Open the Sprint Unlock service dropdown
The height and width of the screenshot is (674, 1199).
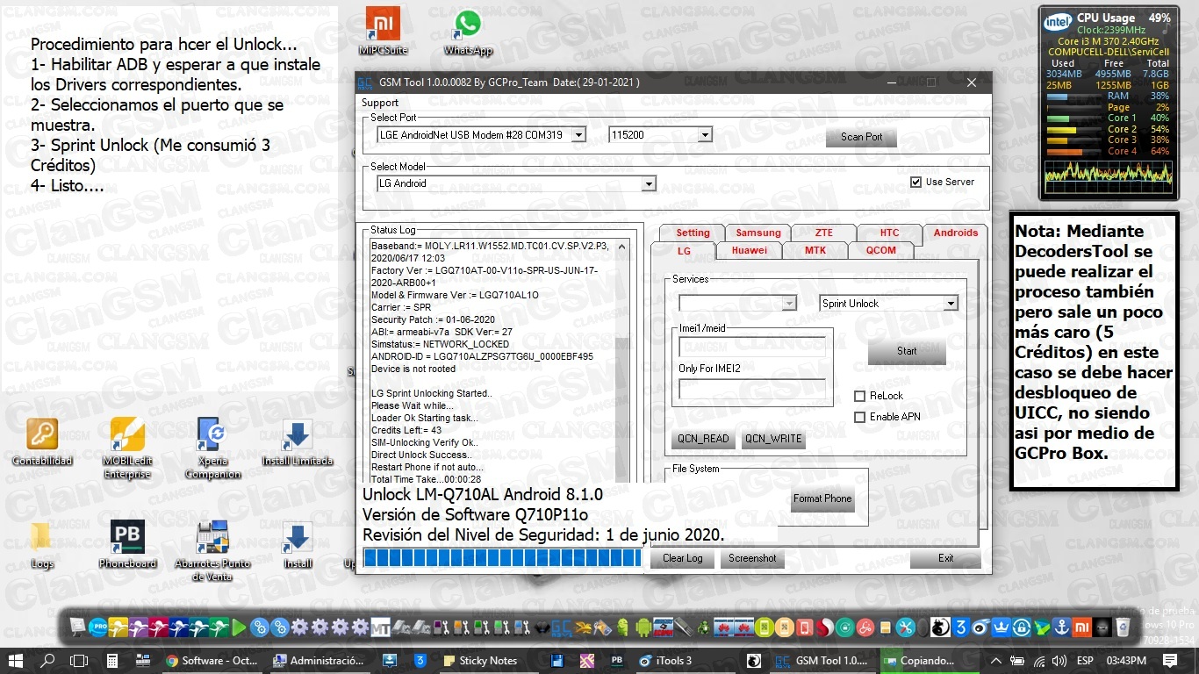pyautogui.click(x=951, y=303)
